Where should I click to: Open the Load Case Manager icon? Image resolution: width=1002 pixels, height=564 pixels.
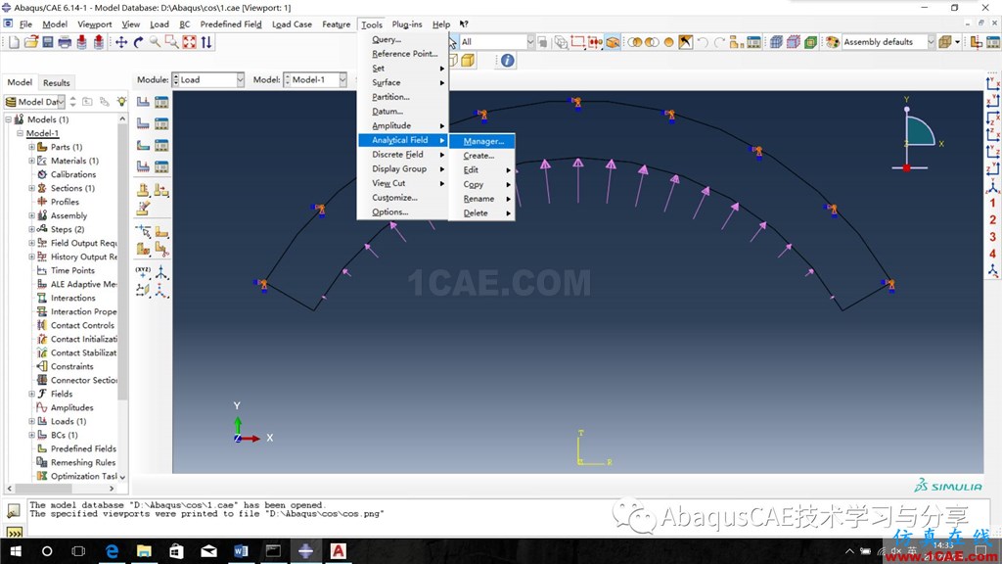(161, 166)
